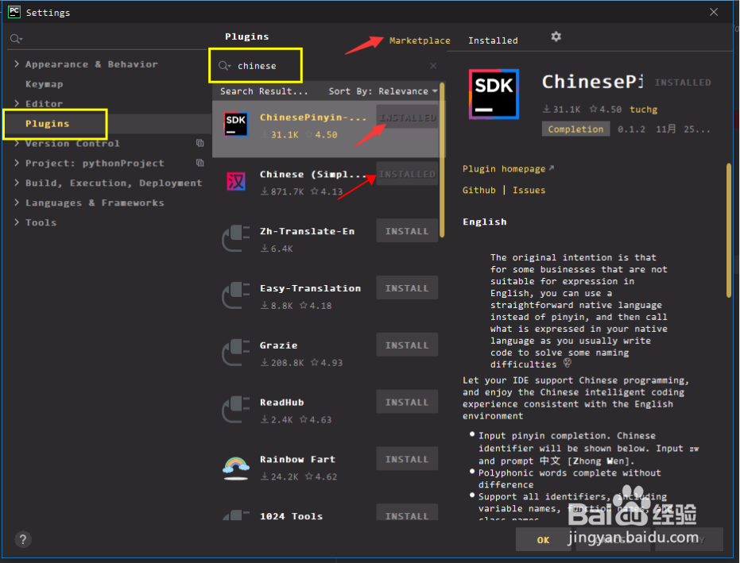Screen dimensions: 740x563
Task: Install the Grazie plugin
Action: point(407,345)
